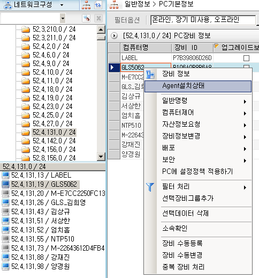
Task: Click the X clear button next to search
Action: (x=98, y=18)
